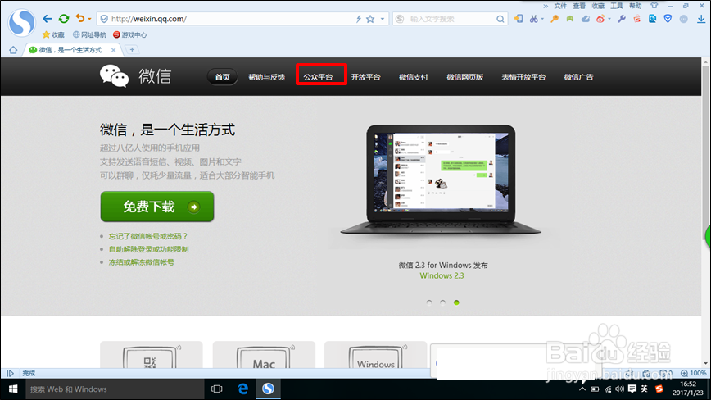Select the second carousel dot
This screenshot has height=400, width=711.
442,302
